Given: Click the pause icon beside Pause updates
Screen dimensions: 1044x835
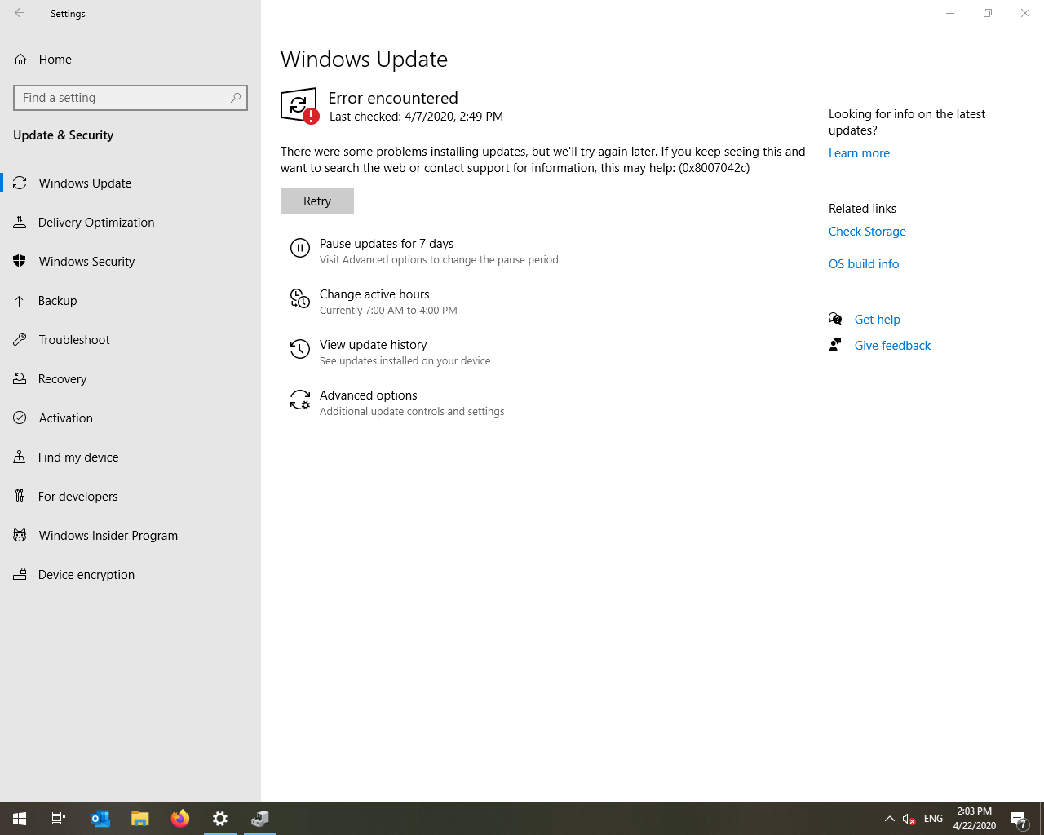Looking at the screenshot, I should tap(300, 248).
